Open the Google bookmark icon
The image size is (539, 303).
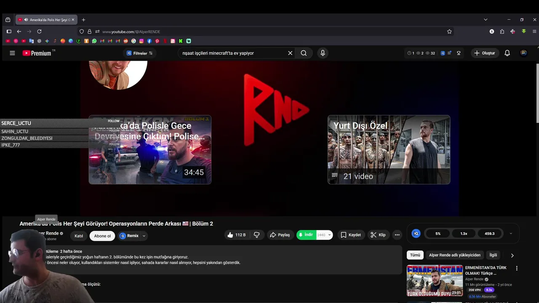133,41
